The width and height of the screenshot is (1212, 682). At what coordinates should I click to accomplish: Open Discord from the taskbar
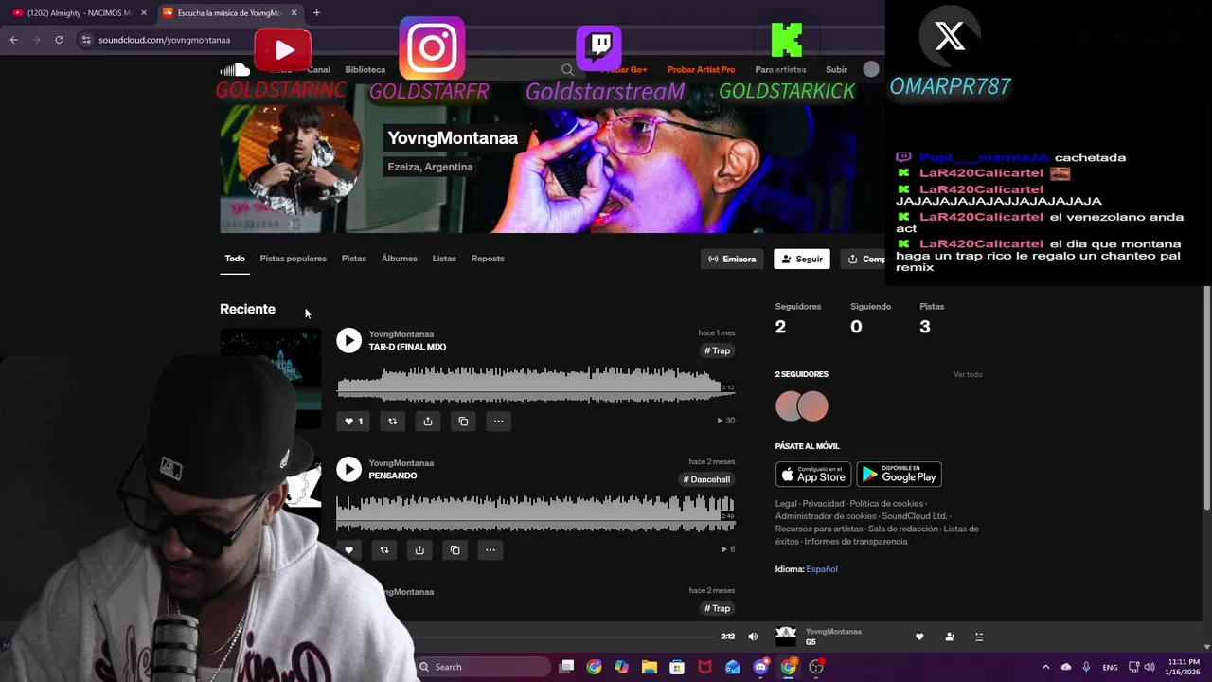pos(760,667)
